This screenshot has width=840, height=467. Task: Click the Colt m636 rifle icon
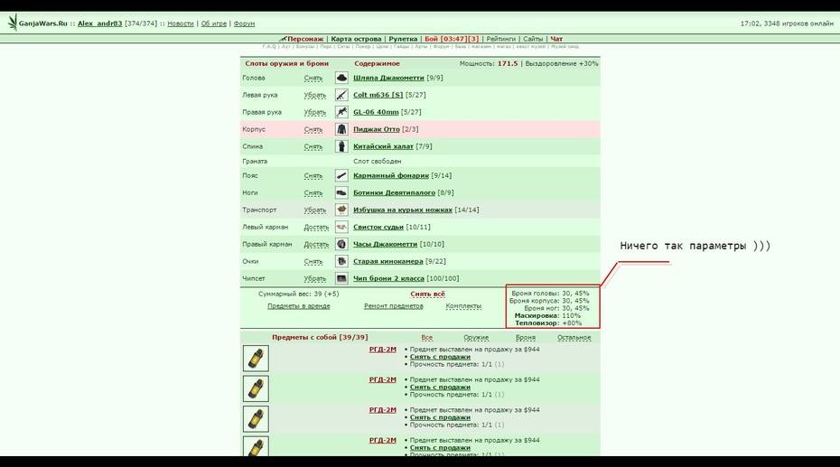tap(341, 95)
